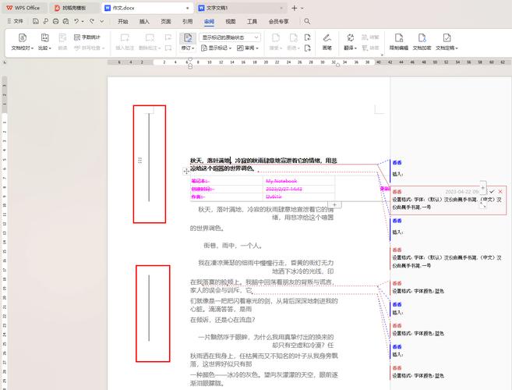
Task: Jump to previous revision icon
Action: pyautogui.click(x=308, y=37)
